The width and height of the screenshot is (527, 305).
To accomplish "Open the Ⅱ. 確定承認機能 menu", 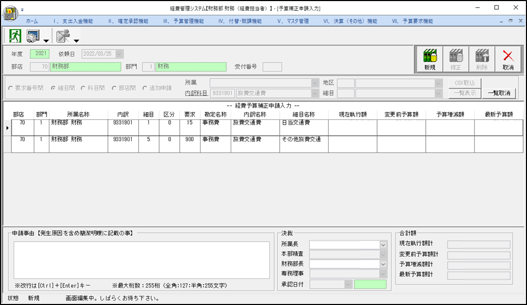I will click(x=128, y=21).
